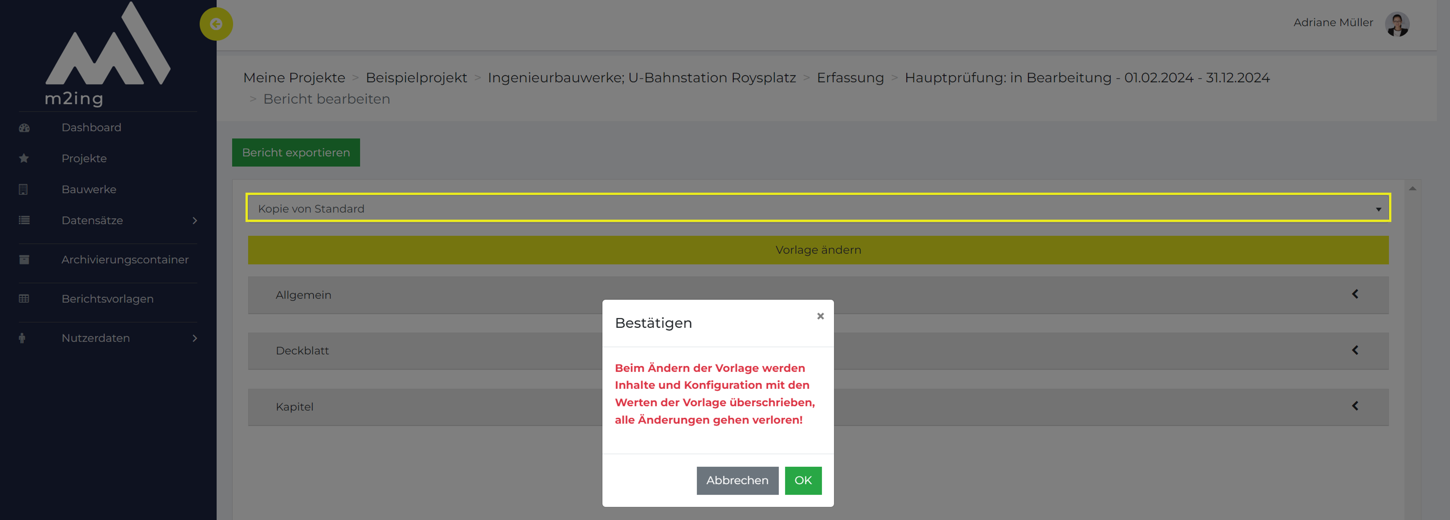The height and width of the screenshot is (520, 1450).
Task: Follow Beispielprojekt breadcrumb link
Action: pos(417,78)
